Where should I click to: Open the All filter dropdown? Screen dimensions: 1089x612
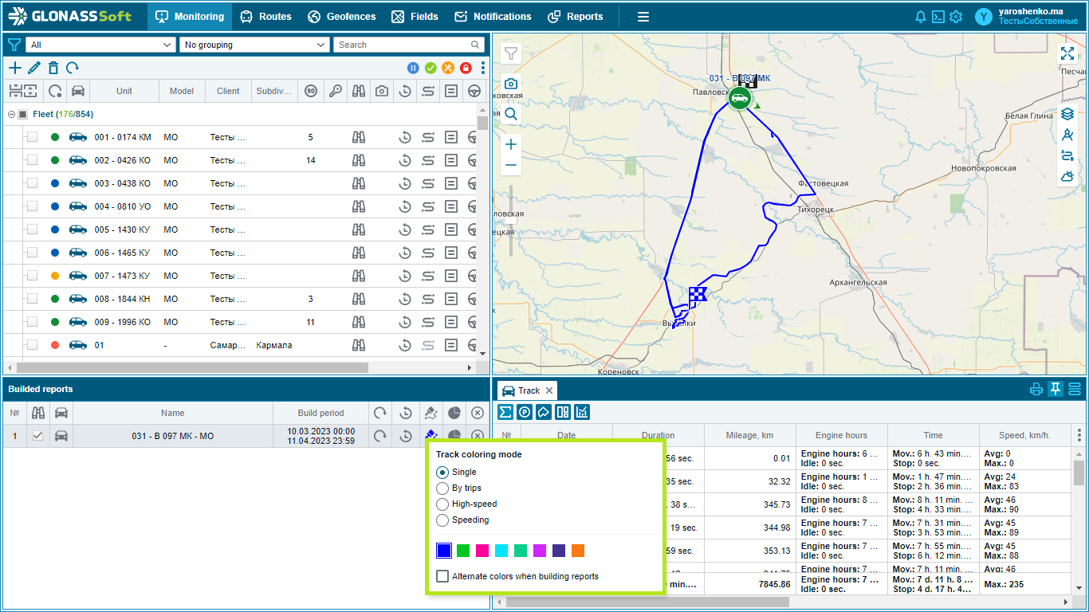pyautogui.click(x=100, y=45)
